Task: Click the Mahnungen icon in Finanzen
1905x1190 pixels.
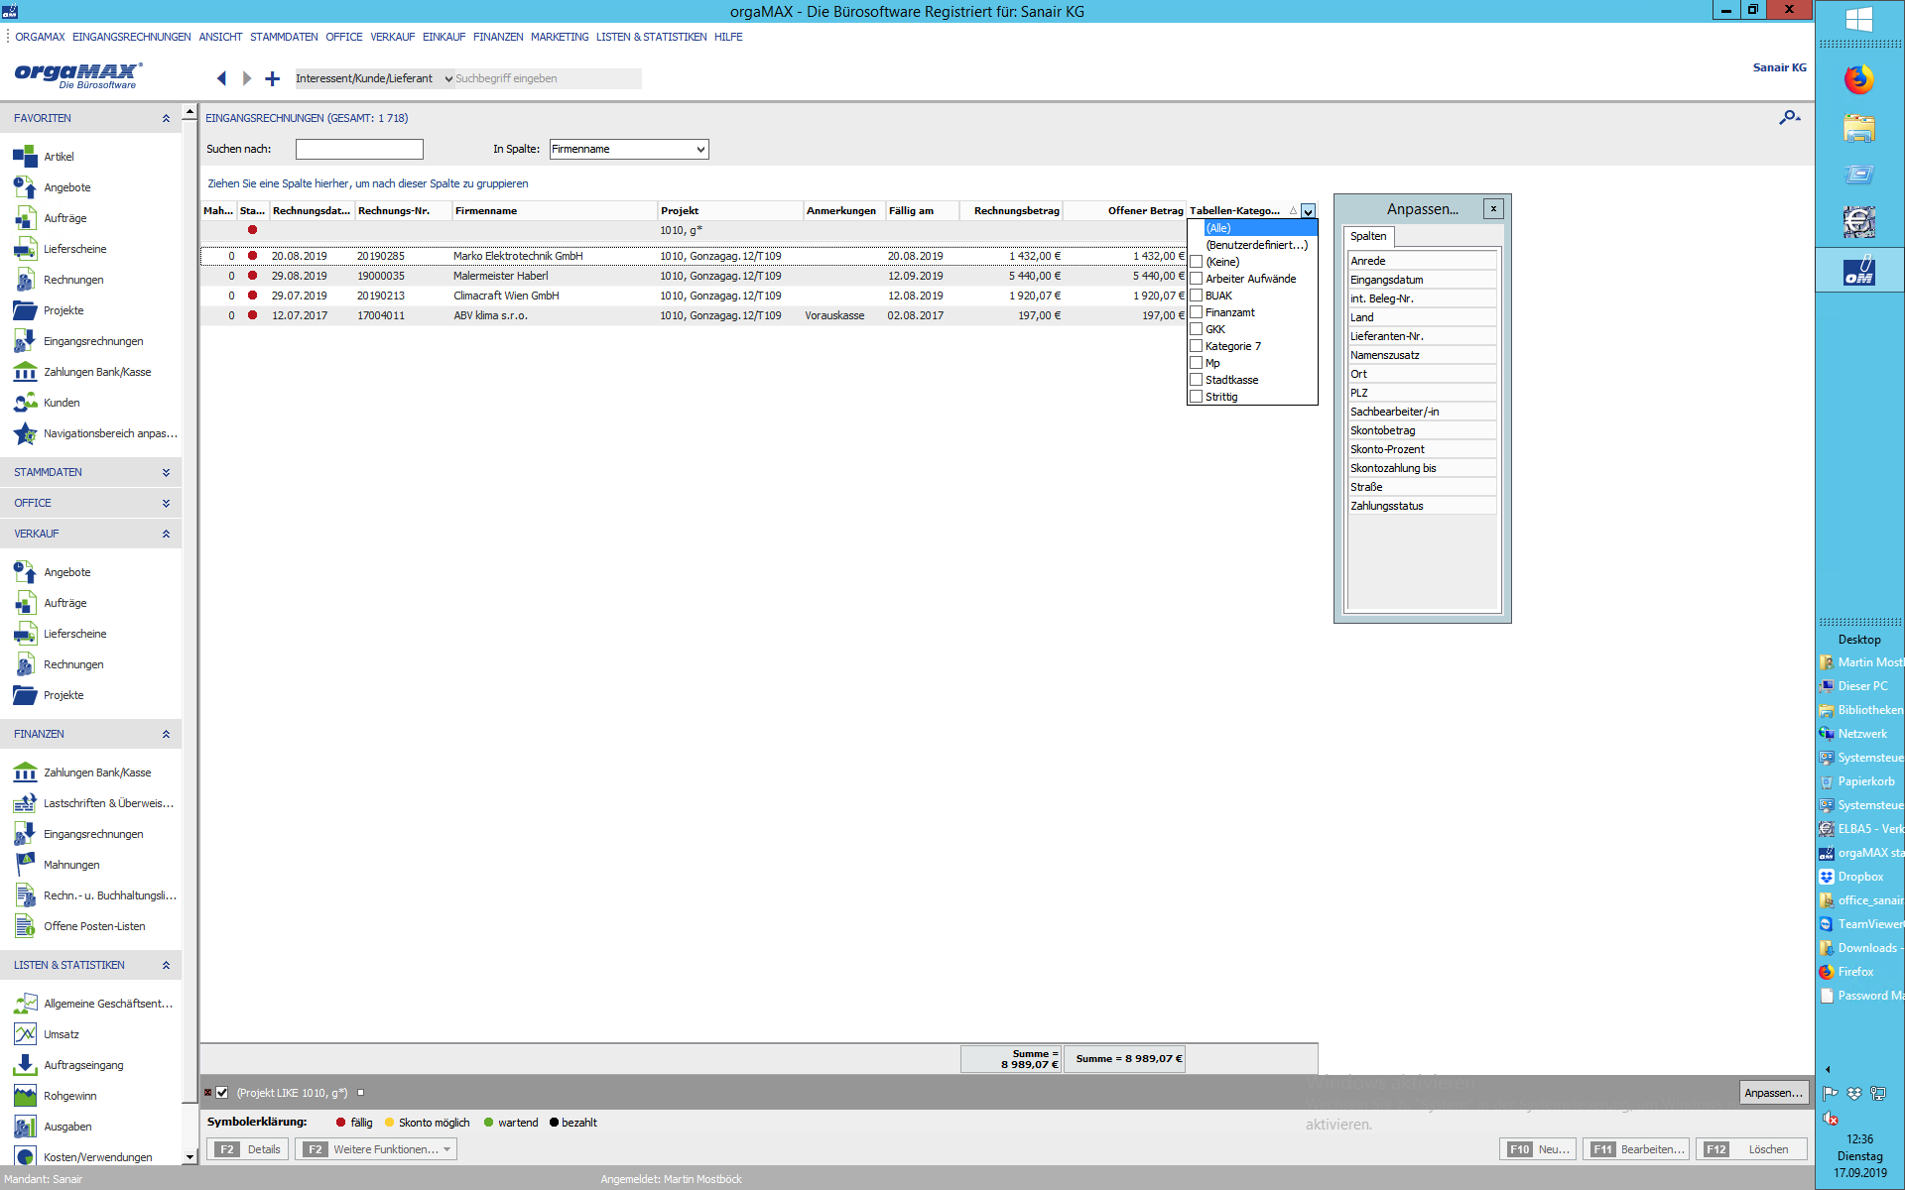Action: click(25, 865)
